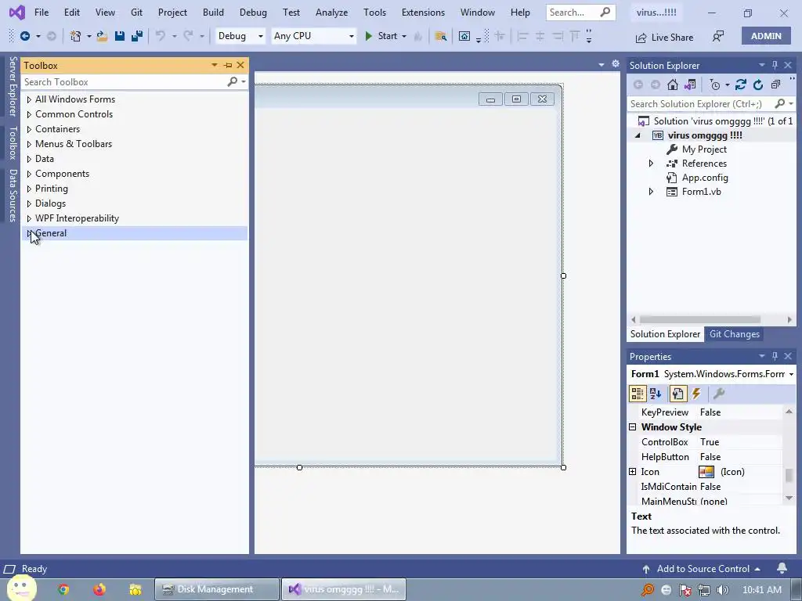Switch to Disk Management taskbar window

coord(217,589)
